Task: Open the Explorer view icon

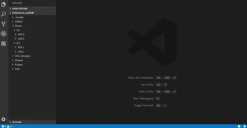Action: (3, 5)
